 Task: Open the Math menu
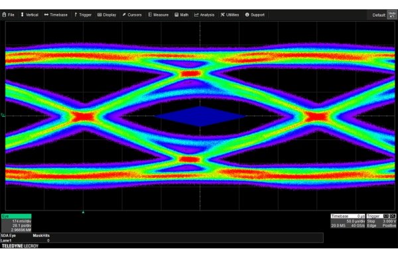pos(182,15)
